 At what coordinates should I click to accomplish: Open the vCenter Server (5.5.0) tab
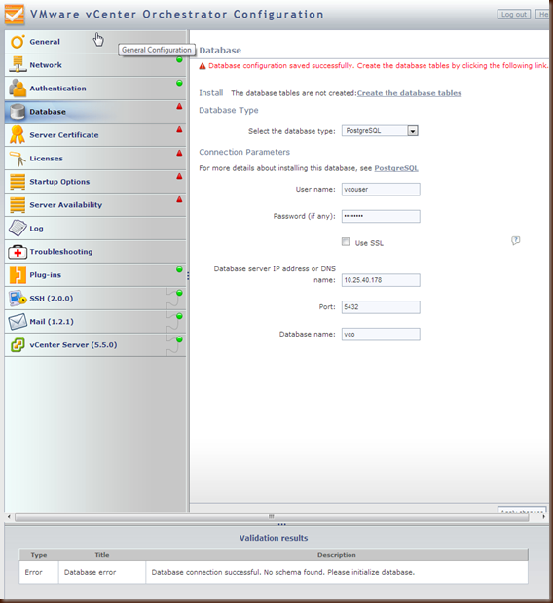95,345
